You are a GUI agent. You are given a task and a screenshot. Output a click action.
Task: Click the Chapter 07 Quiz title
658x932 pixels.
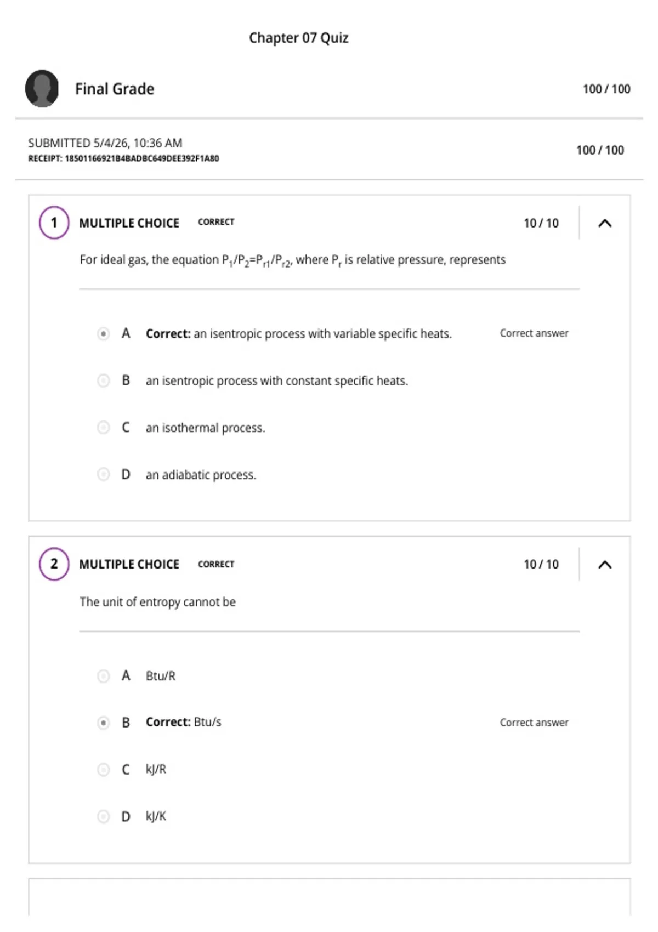[299, 38]
